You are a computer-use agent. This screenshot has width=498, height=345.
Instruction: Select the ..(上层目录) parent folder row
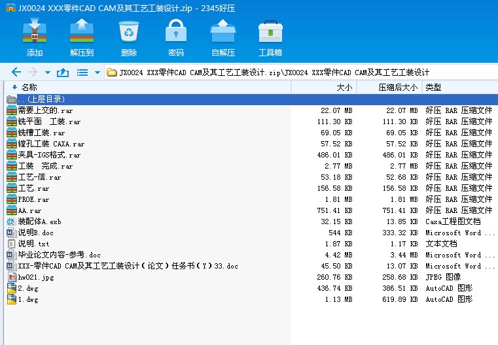tap(251, 99)
